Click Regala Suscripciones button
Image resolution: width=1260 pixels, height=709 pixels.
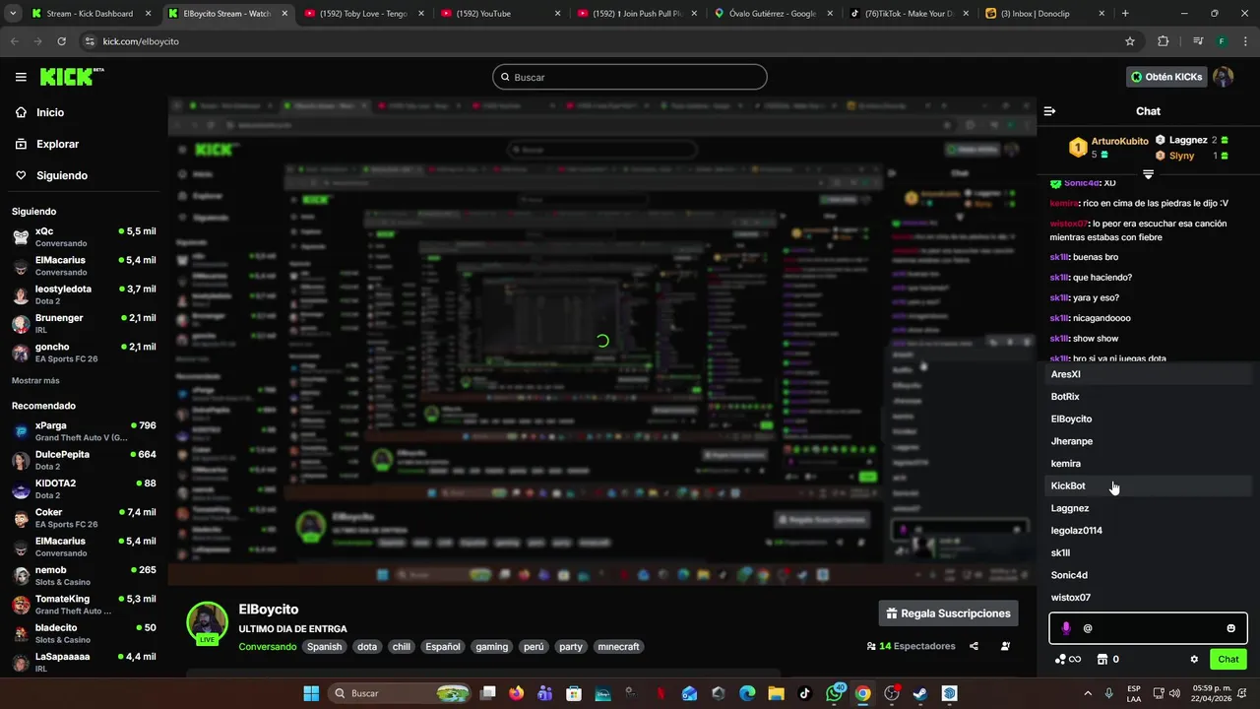click(x=949, y=613)
